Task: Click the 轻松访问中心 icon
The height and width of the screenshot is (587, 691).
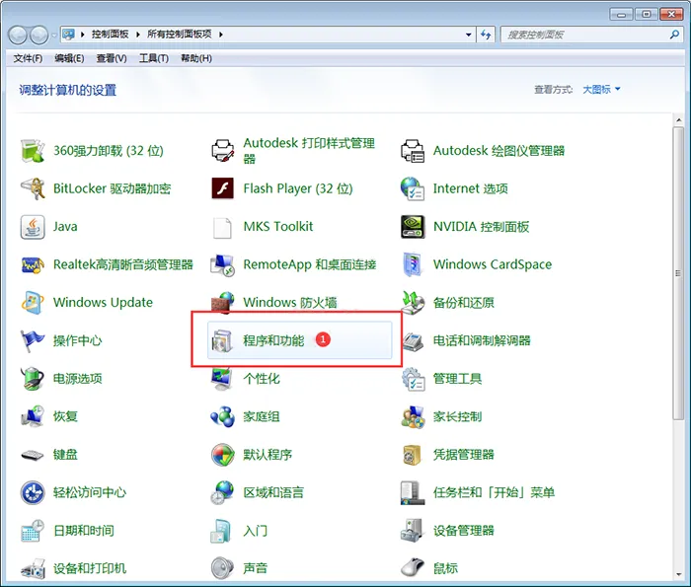Action: tap(33, 492)
